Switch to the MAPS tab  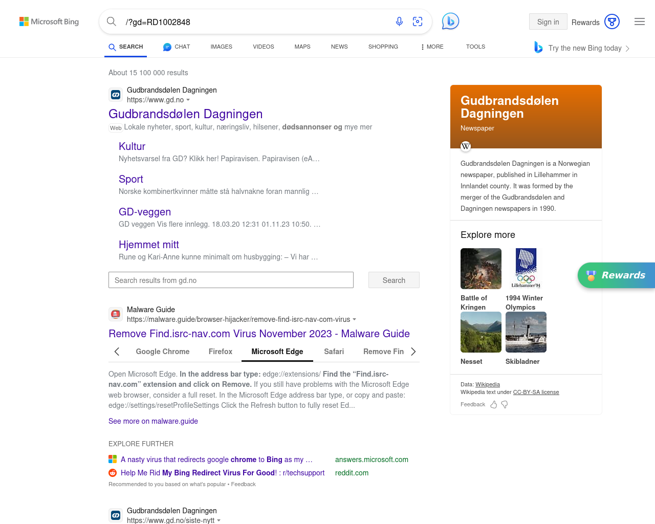point(302,47)
